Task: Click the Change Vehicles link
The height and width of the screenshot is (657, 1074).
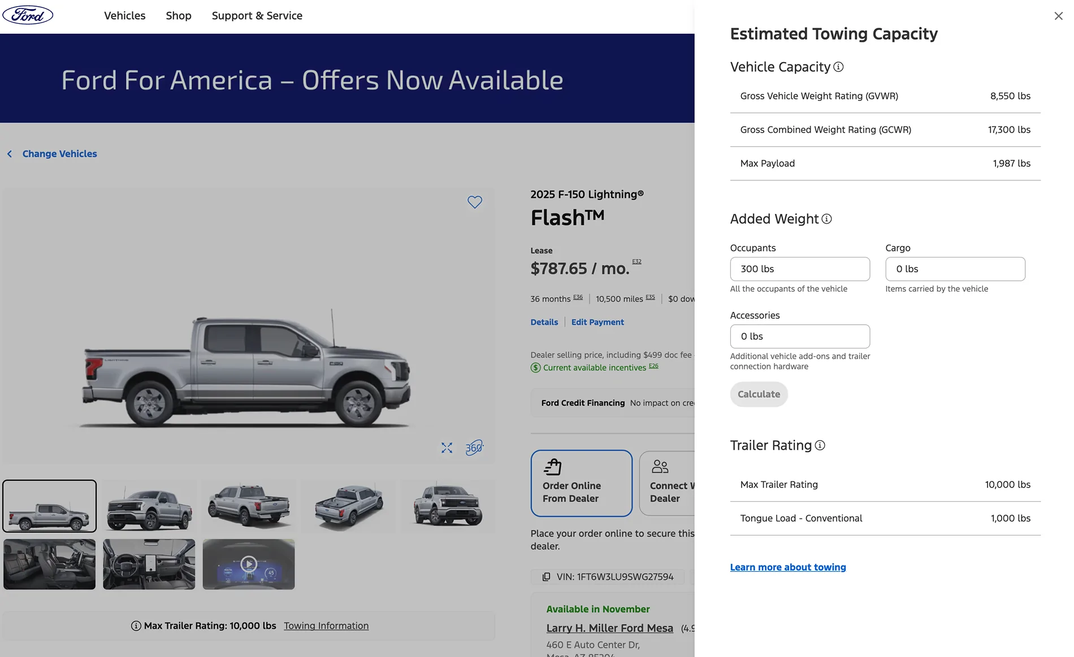Action: (60, 154)
